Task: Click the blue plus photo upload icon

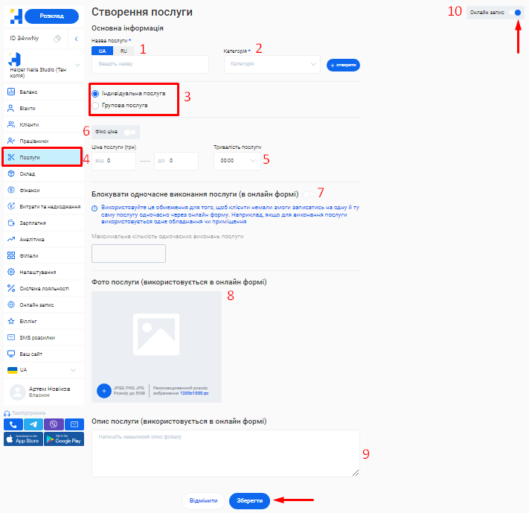Action: point(104,390)
